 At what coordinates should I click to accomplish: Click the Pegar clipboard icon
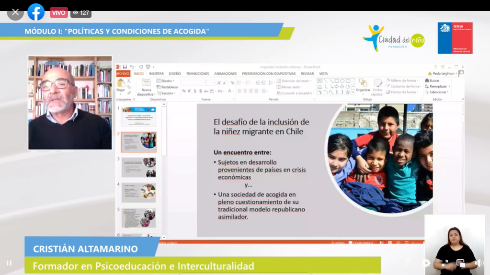[121, 84]
